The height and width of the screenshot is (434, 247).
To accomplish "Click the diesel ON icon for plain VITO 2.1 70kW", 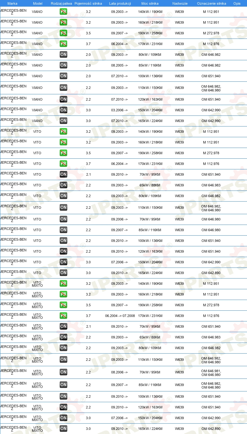I will point(63,174).
